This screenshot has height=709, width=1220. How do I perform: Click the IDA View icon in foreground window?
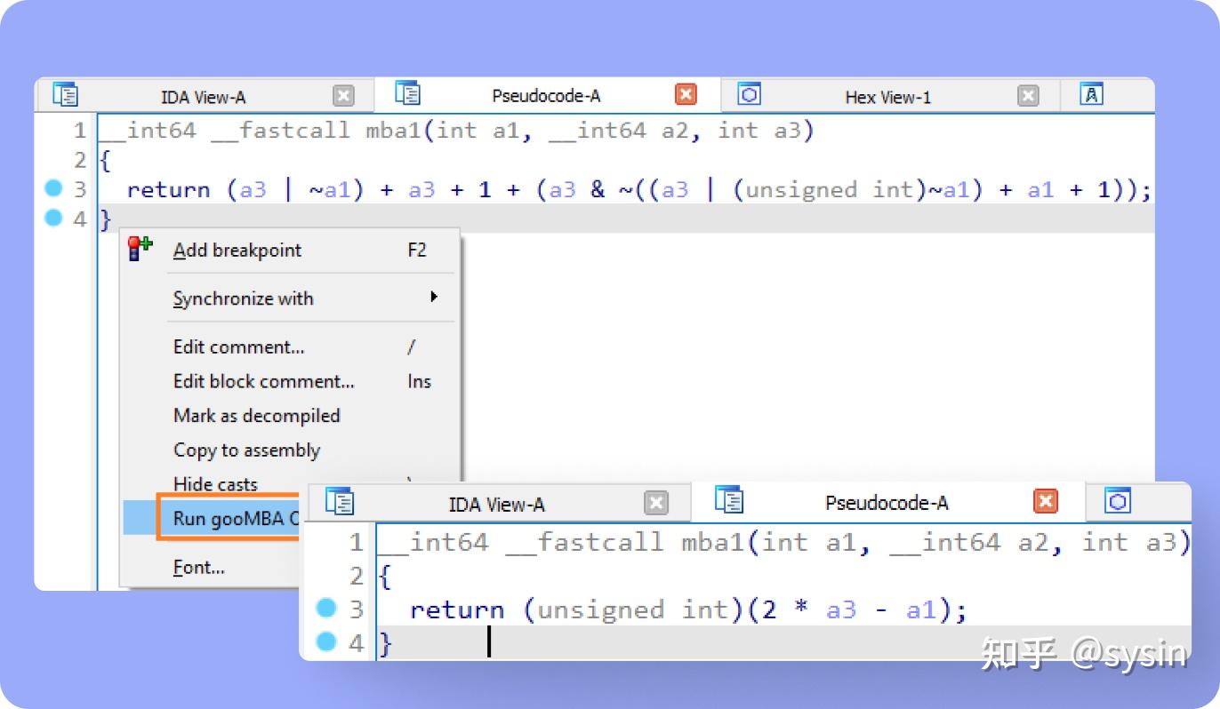point(340,501)
